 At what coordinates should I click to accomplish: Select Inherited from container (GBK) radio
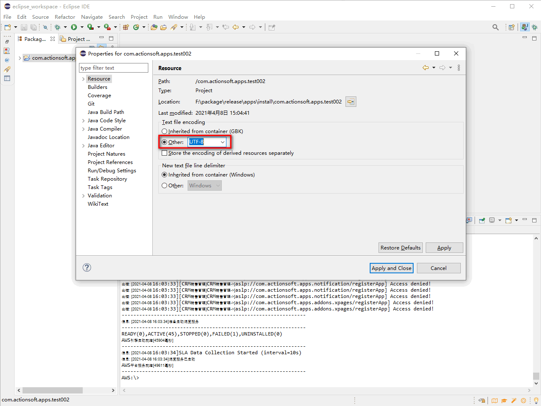pyautogui.click(x=165, y=131)
